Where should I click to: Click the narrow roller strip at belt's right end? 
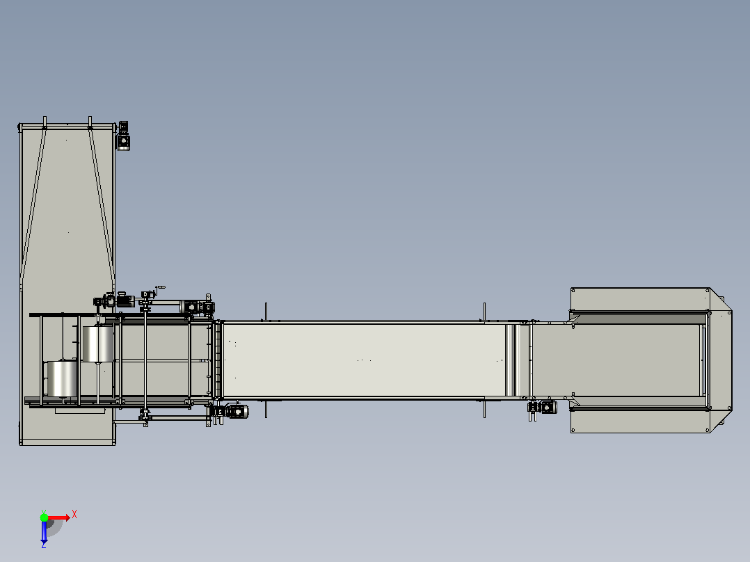510,360
